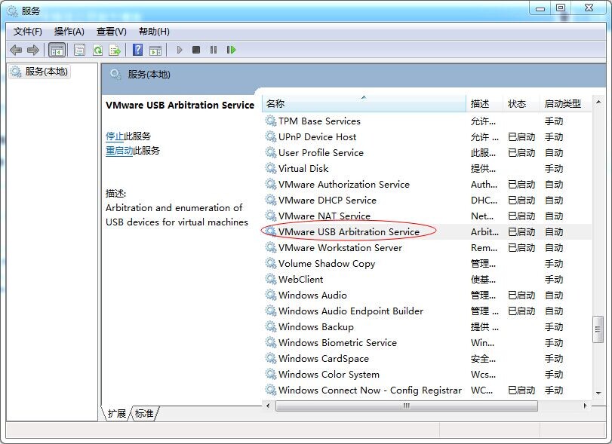Open Help with the question mark icon

[x=138, y=50]
